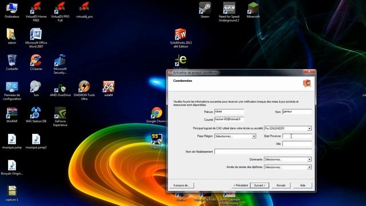
Task: Click the Google Chrome desktop icon
Action: pos(156,115)
